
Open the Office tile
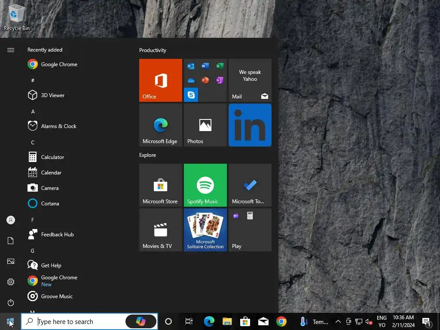tap(161, 80)
